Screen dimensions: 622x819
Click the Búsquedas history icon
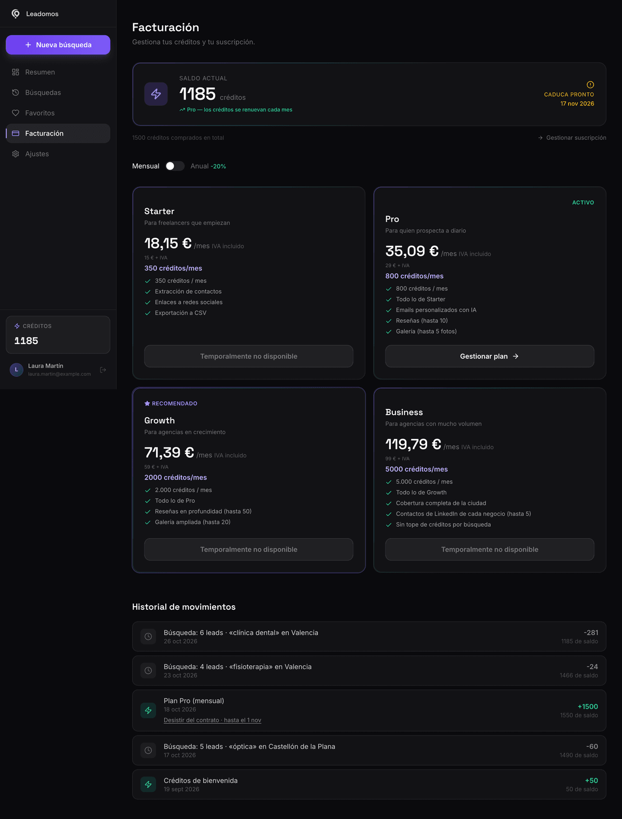point(16,92)
